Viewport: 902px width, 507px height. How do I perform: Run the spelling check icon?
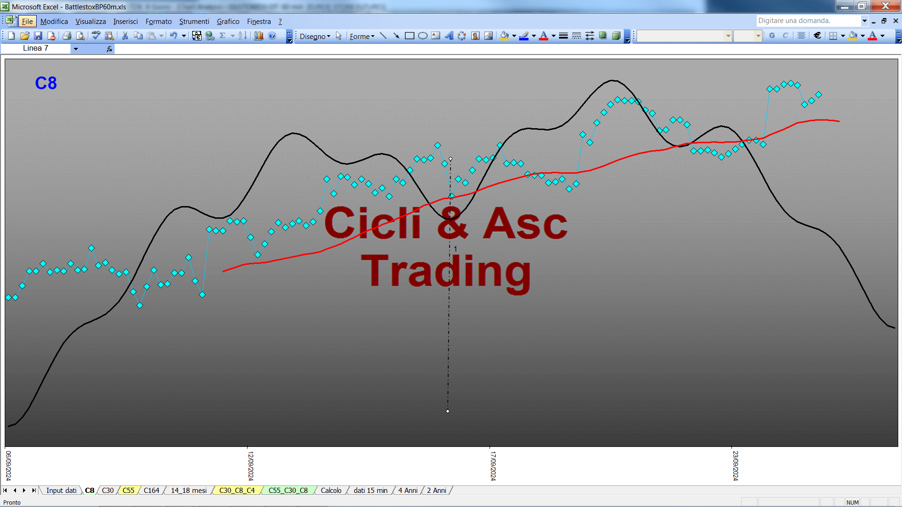96,36
